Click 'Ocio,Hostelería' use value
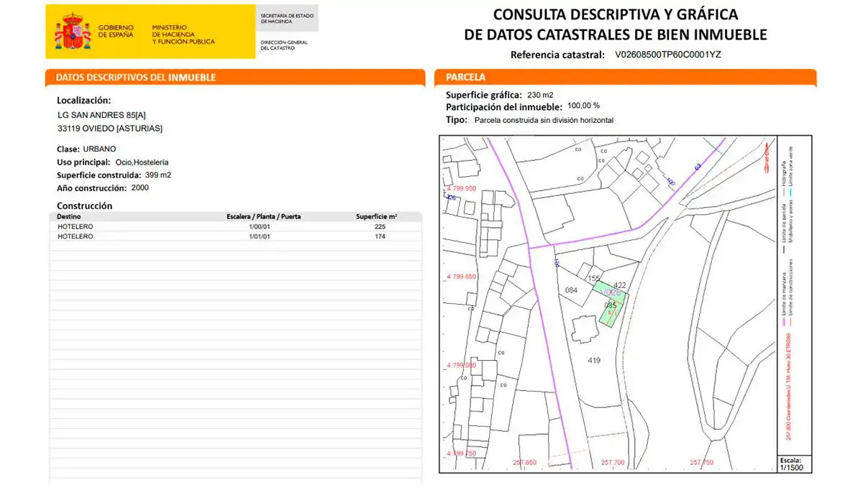This screenshot has height=485, width=863. [x=142, y=162]
